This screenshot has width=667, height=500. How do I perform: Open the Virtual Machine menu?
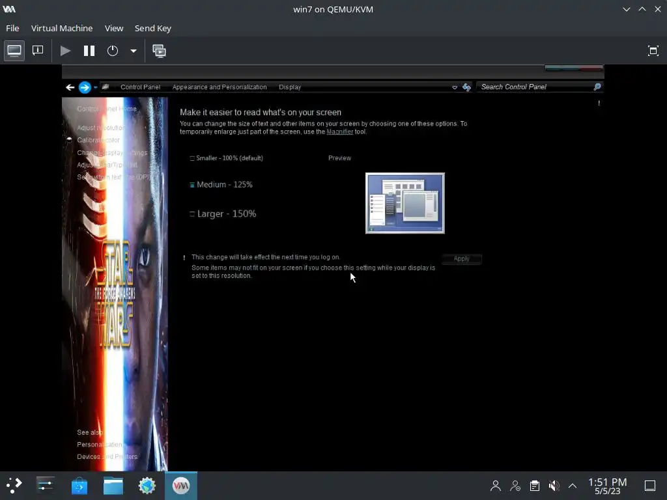[x=62, y=28]
